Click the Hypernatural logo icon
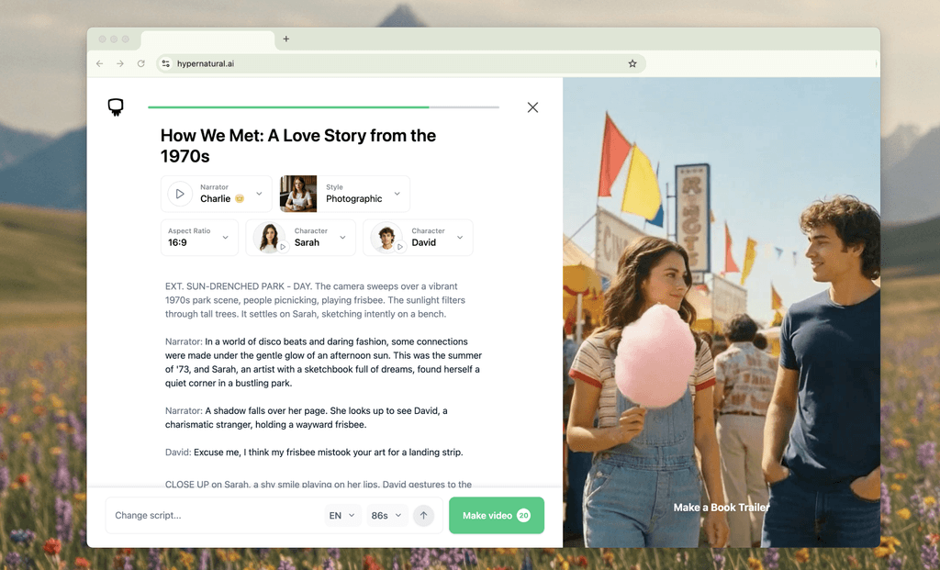This screenshot has height=570, width=940. click(116, 107)
